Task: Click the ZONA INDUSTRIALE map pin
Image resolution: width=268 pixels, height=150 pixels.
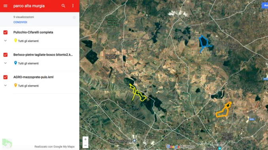Action: [x=134, y=141]
